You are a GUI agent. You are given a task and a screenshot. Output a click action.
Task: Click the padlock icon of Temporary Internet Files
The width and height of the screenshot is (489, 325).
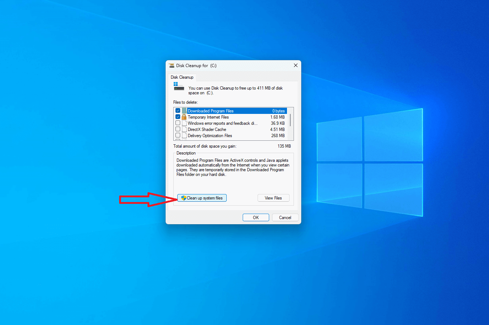(184, 117)
